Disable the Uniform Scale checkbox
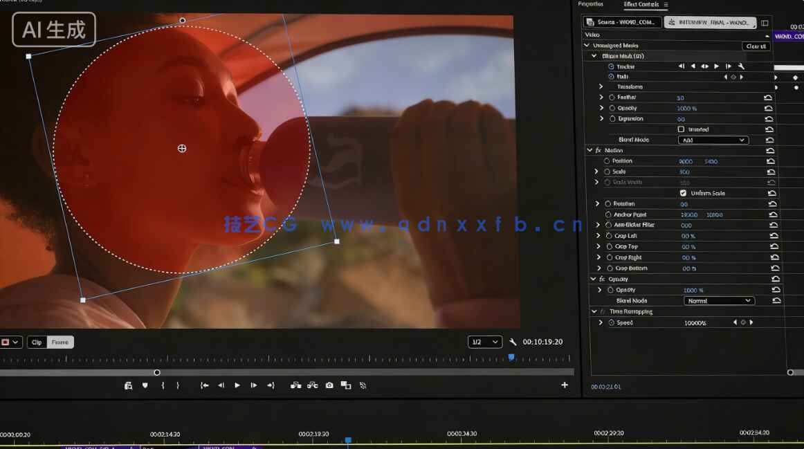The width and height of the screenshot is (804, 449). pyautogui.click(x=682, y=193)
